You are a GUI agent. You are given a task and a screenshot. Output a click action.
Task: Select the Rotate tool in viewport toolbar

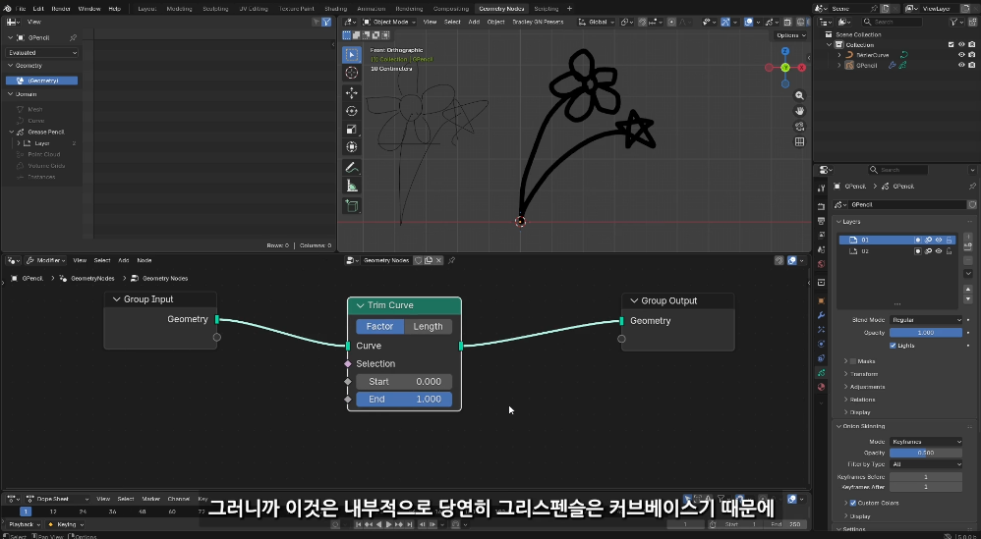pyautogui.click(x=352, y=111)
